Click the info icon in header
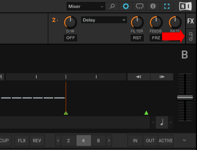This screenshot has height=150, width=197. 153,6
